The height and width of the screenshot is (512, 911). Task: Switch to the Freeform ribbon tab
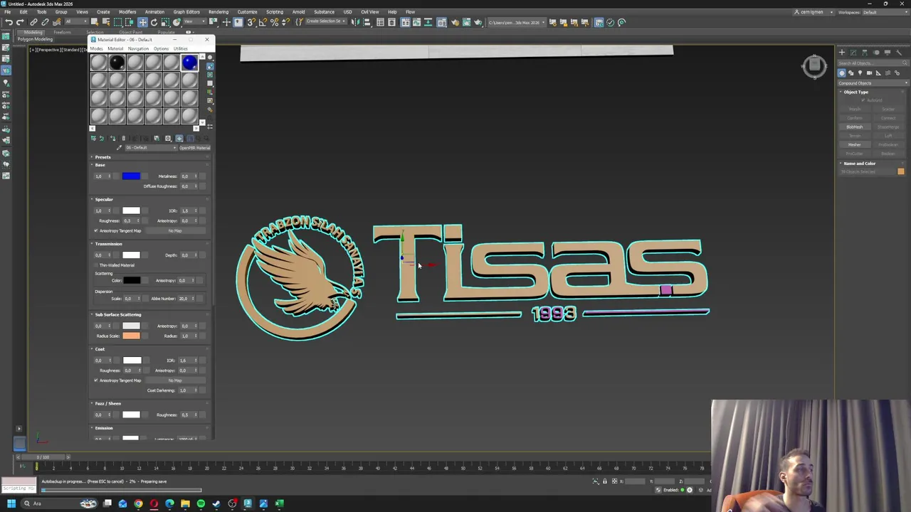pos(62,32)
